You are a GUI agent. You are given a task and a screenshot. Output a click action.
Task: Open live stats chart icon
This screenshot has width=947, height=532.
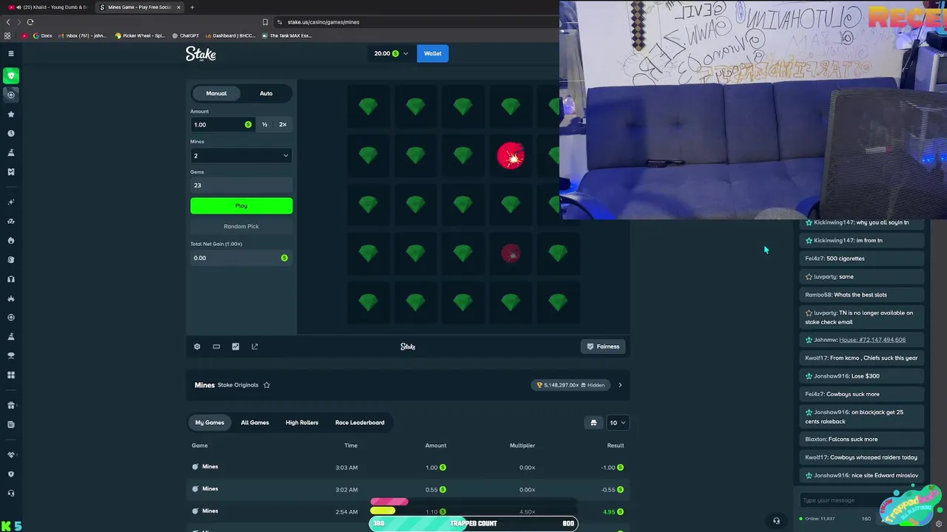[x=235, y=347]
